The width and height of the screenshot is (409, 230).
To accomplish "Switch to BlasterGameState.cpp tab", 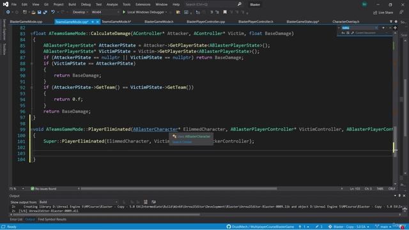I will click(303, 22).
